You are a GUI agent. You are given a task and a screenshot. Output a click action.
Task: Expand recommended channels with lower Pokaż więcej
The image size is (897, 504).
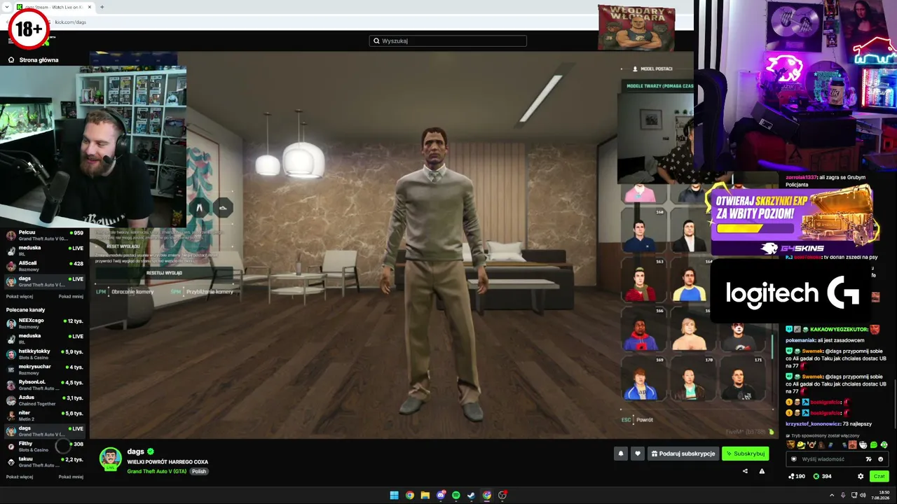tap(20, 477)
